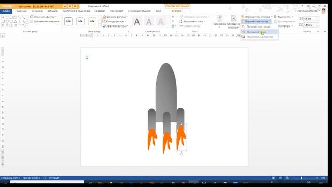Select Переместить назад in dropdown menu
Viewport: 332px width, 187px height.
click(x=259, y=26)
